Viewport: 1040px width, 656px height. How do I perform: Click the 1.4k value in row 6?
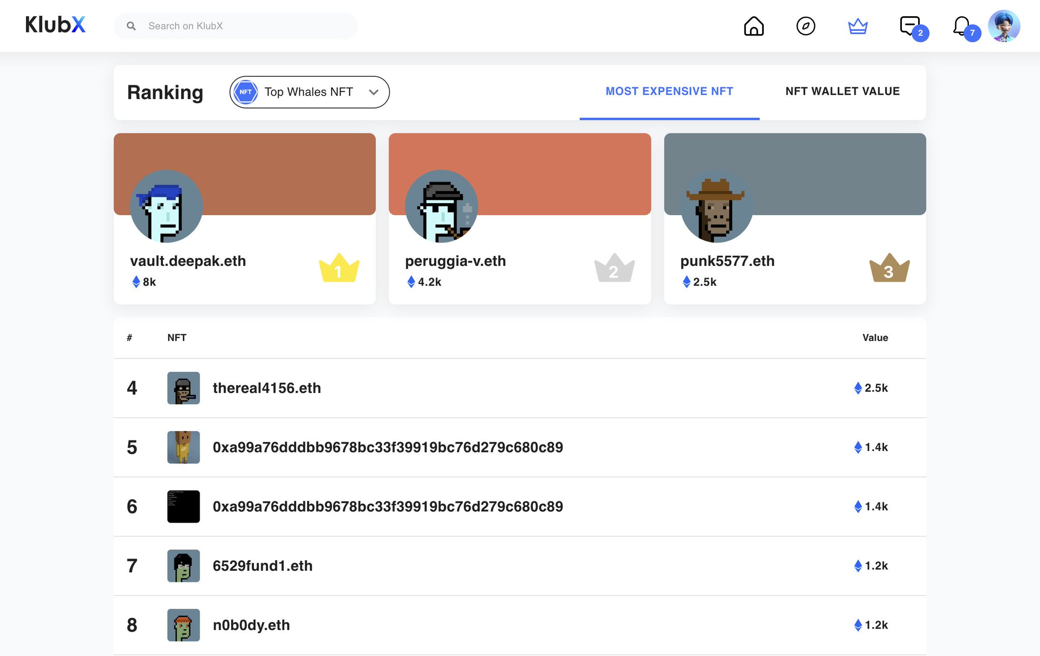pos(871,506)
